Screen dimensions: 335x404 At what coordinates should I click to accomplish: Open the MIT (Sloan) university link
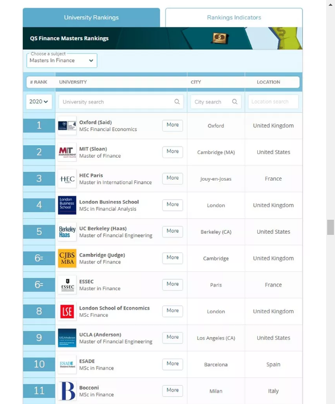[x=93, y=149]
